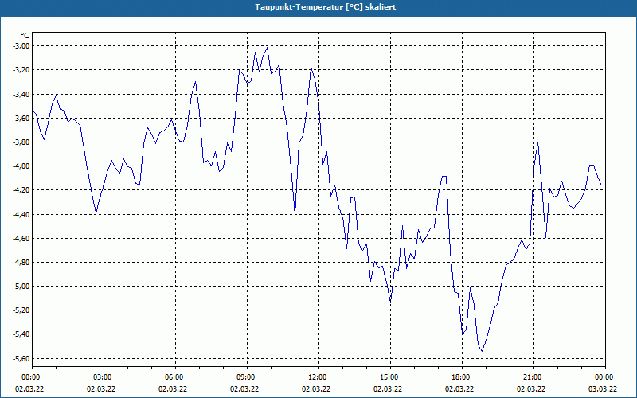The height and width of the screenshot is (398, 637).
Task: Select the -3,00 y-axis label
Action: [x=21, y=46]
